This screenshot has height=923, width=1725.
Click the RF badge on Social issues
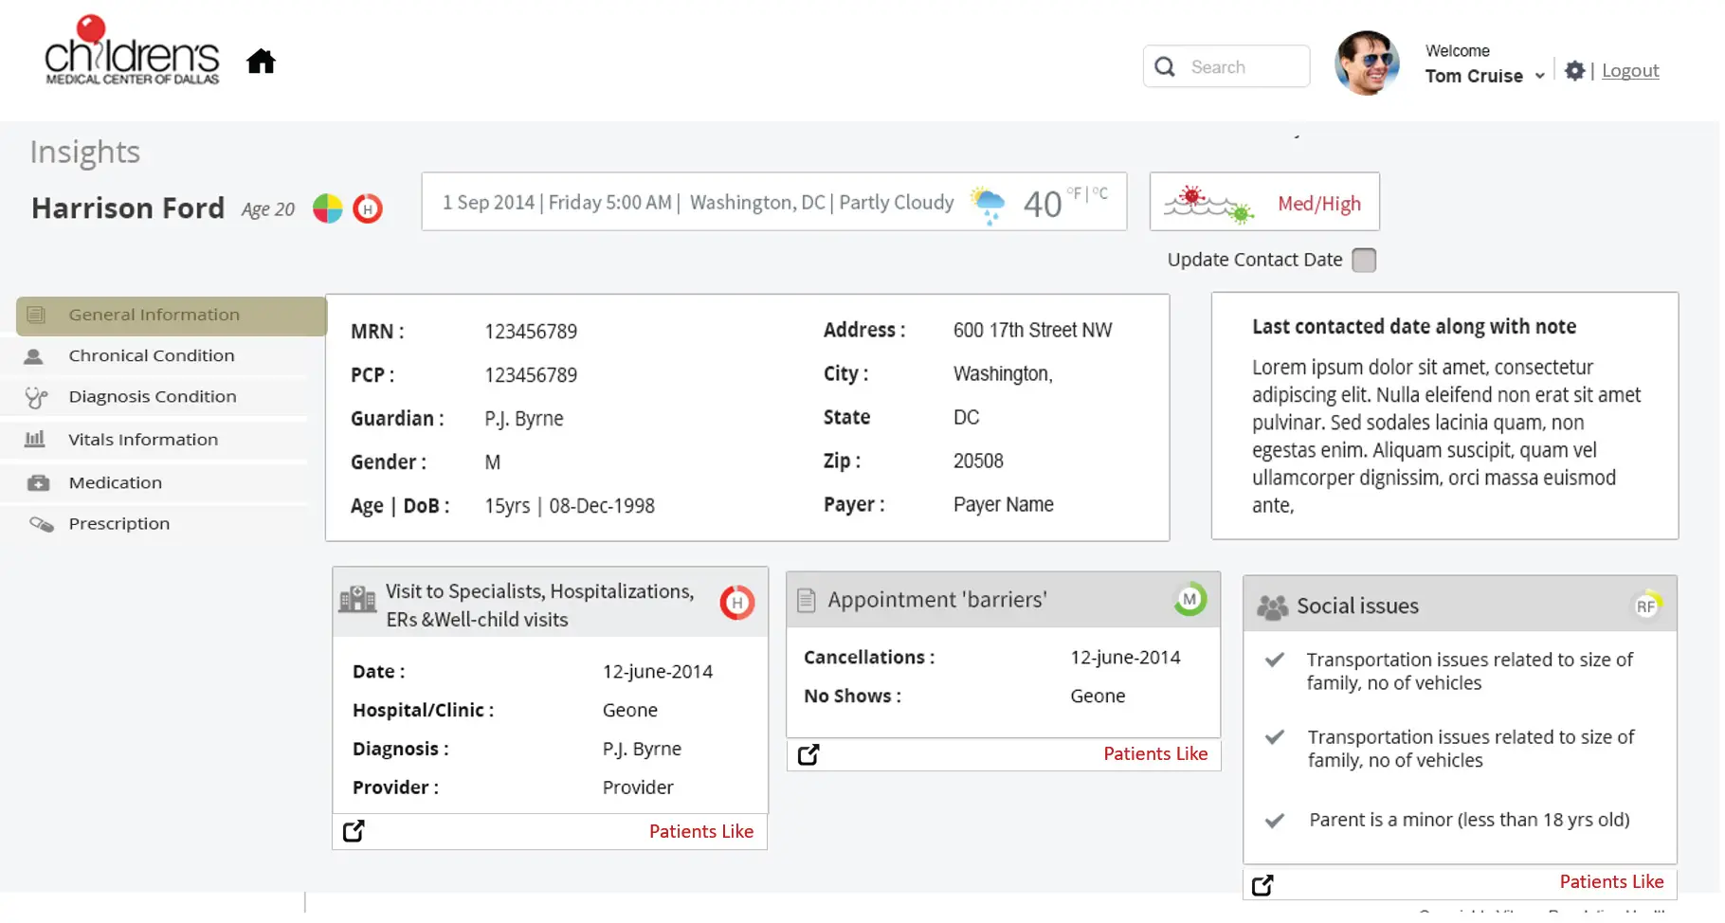pos(1646,606)
